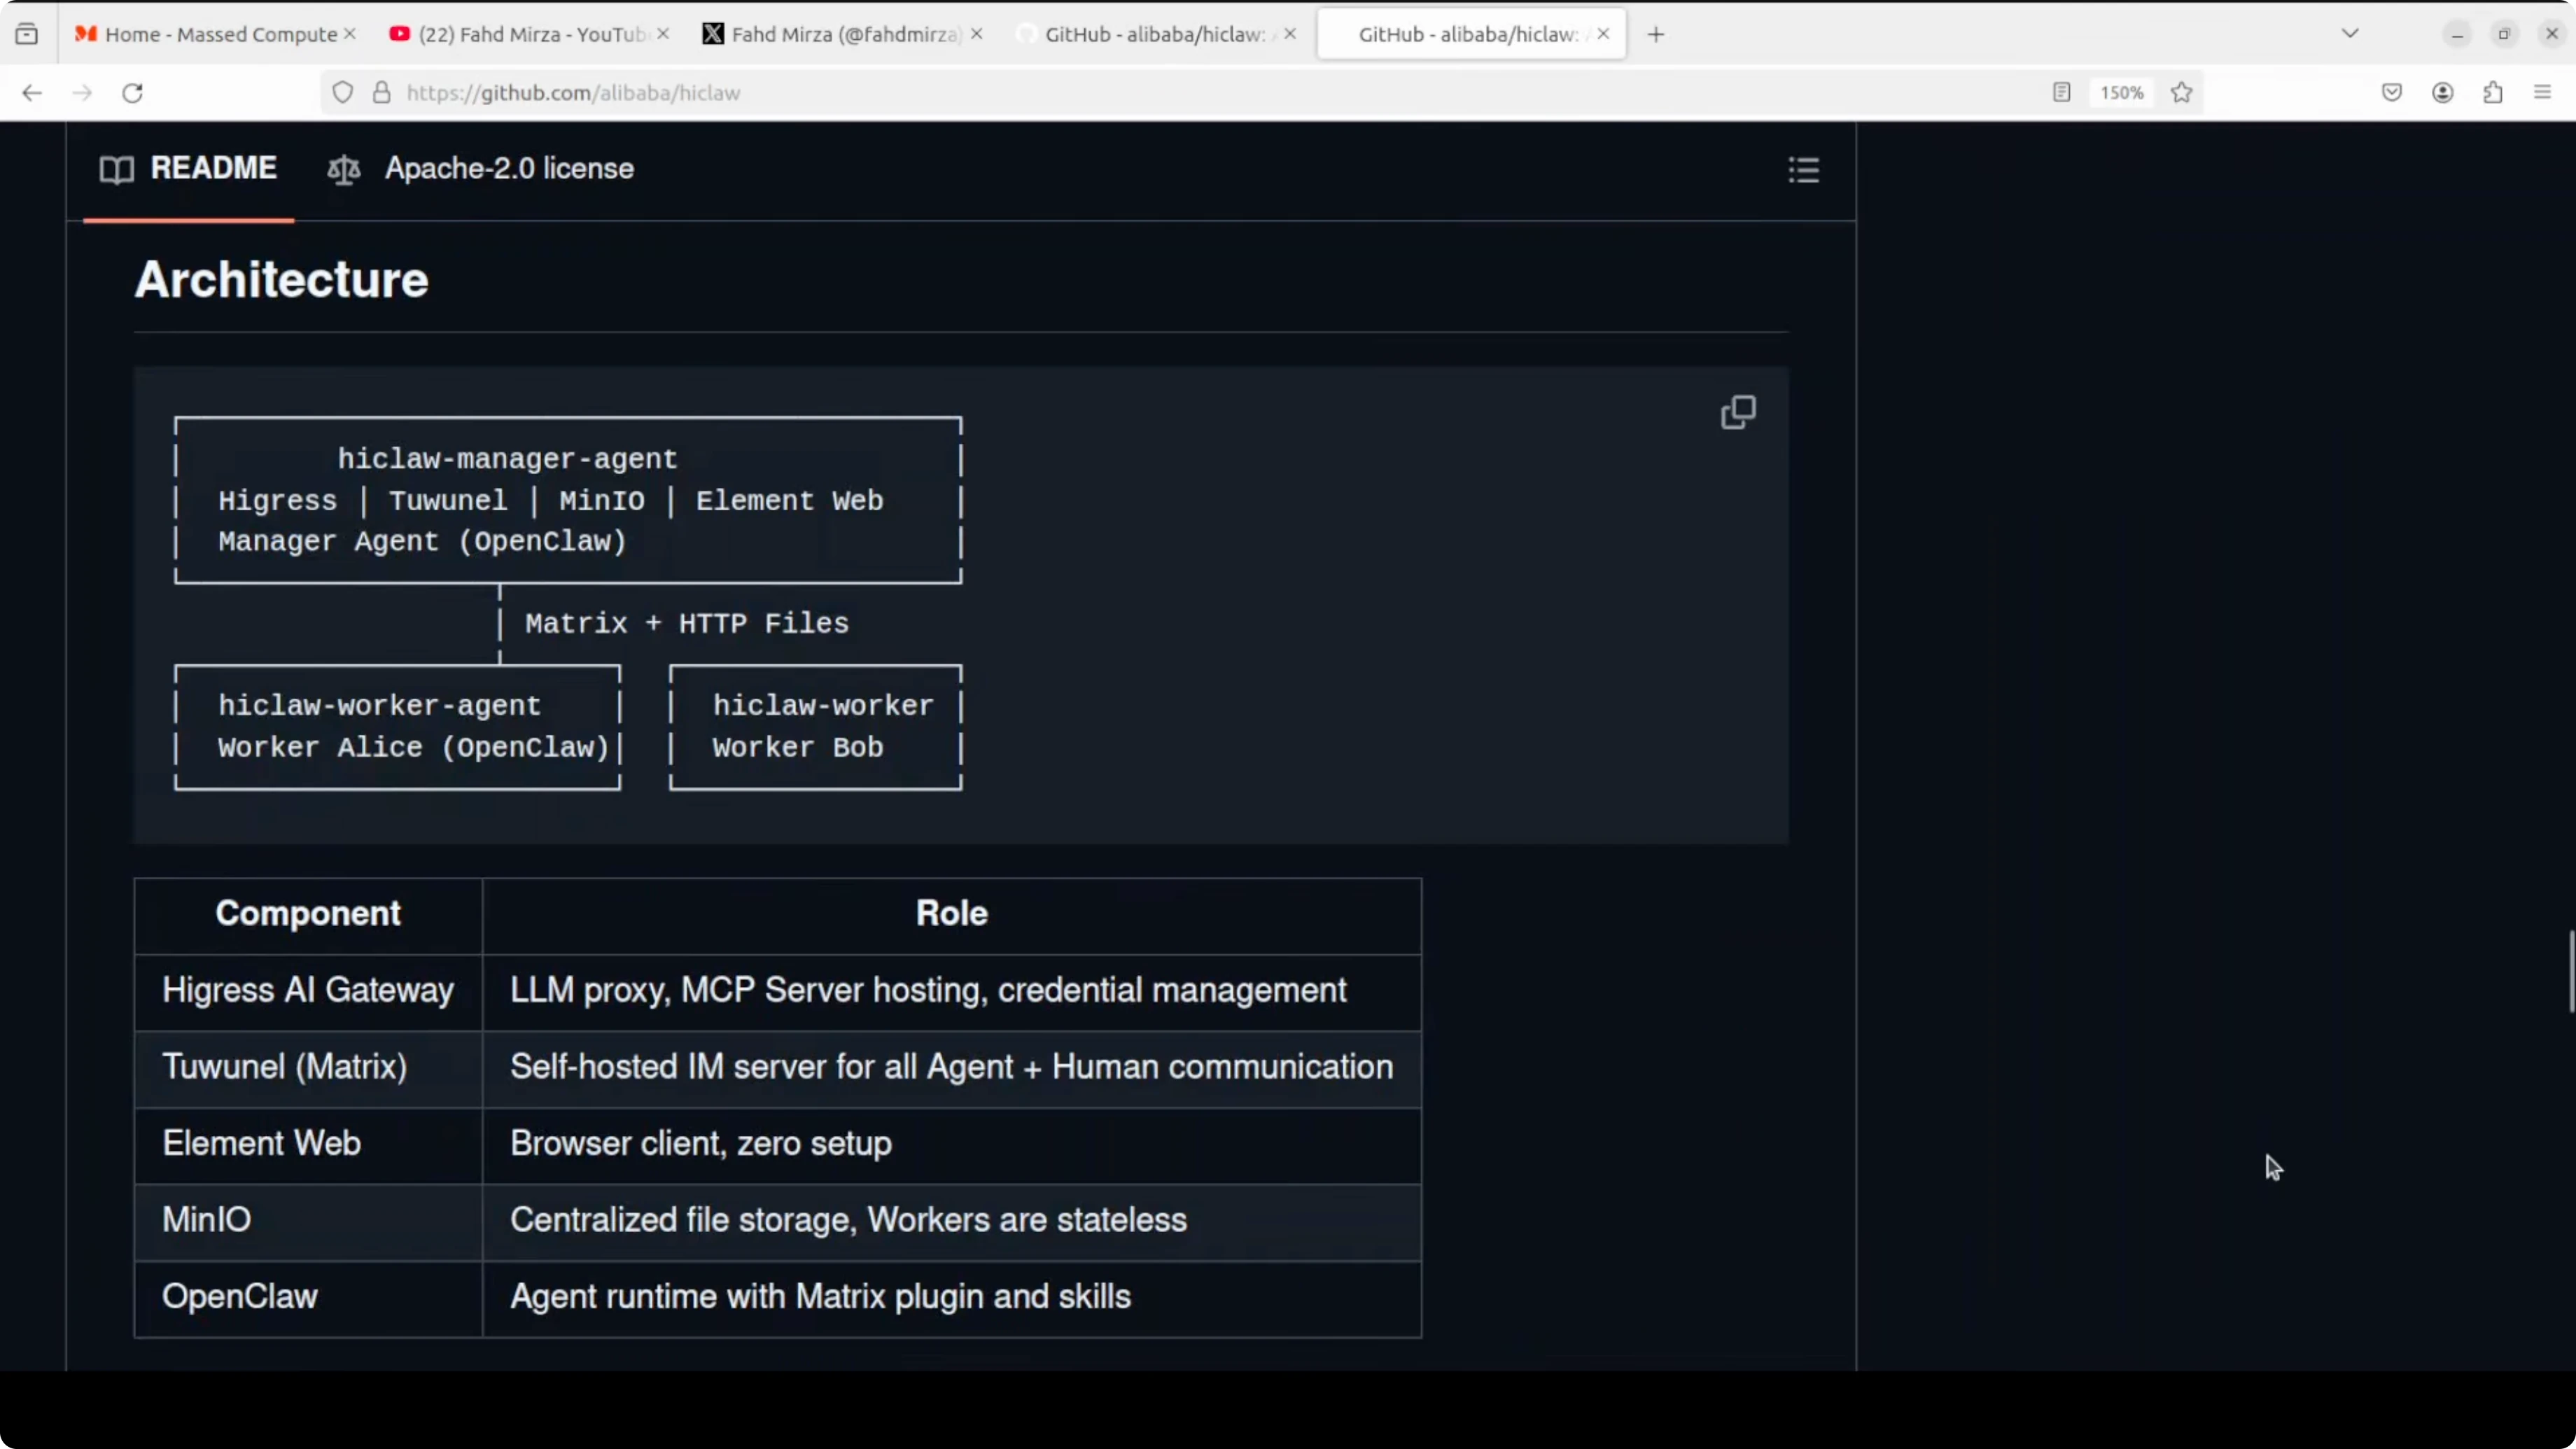This screenshot has width=2576, height=1449.
Task: Copy the architecture diagram code block
Action: tap(1738, 412)
